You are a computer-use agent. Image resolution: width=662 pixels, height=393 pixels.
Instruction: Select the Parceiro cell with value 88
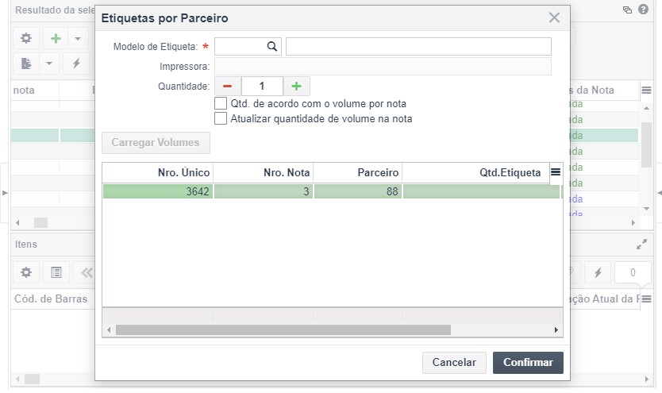click(x=358, y=191)
